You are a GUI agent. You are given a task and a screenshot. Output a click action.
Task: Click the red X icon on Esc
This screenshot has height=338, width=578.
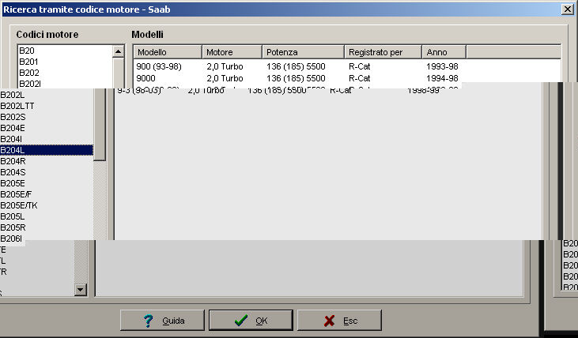(329, 321)
